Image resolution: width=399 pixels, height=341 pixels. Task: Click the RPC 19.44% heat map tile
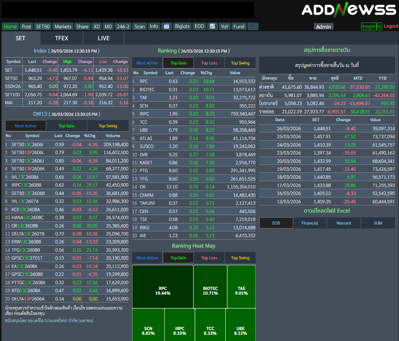point(163,291)
